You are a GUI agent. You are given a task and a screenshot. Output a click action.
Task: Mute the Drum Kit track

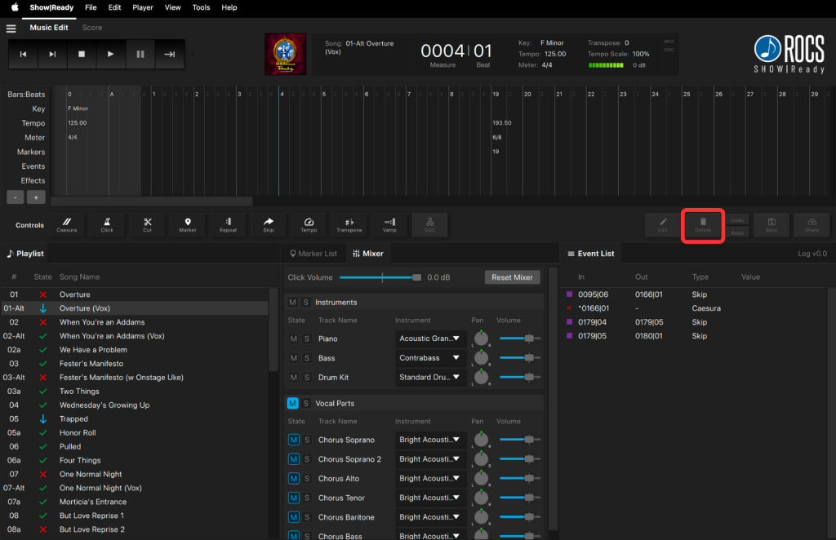click(x=293, y=378)
